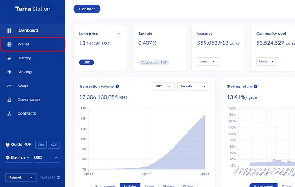Viewport: 295px width, 187px height.
Task: Select the Last day range tab
Action: click(129, 186)
